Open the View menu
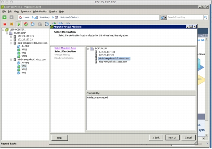The height and width of the screenshot is (149, 212). click(x=16, y=12)
